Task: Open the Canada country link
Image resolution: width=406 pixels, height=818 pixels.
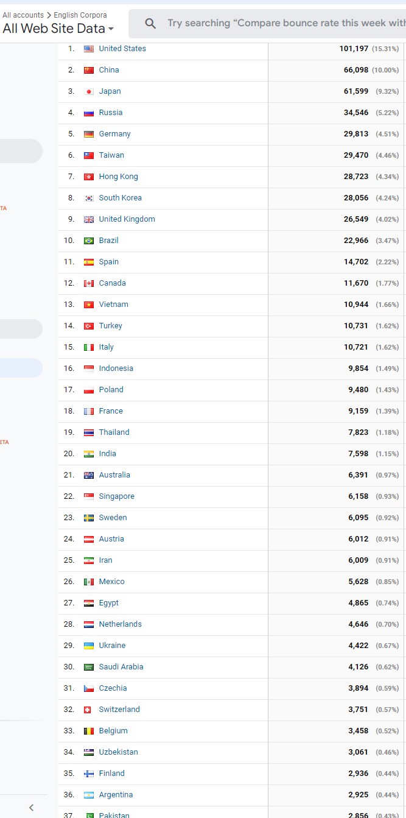Action: (113, 283)
